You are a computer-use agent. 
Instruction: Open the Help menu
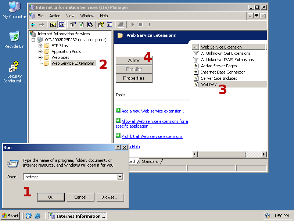coord(104,16)
